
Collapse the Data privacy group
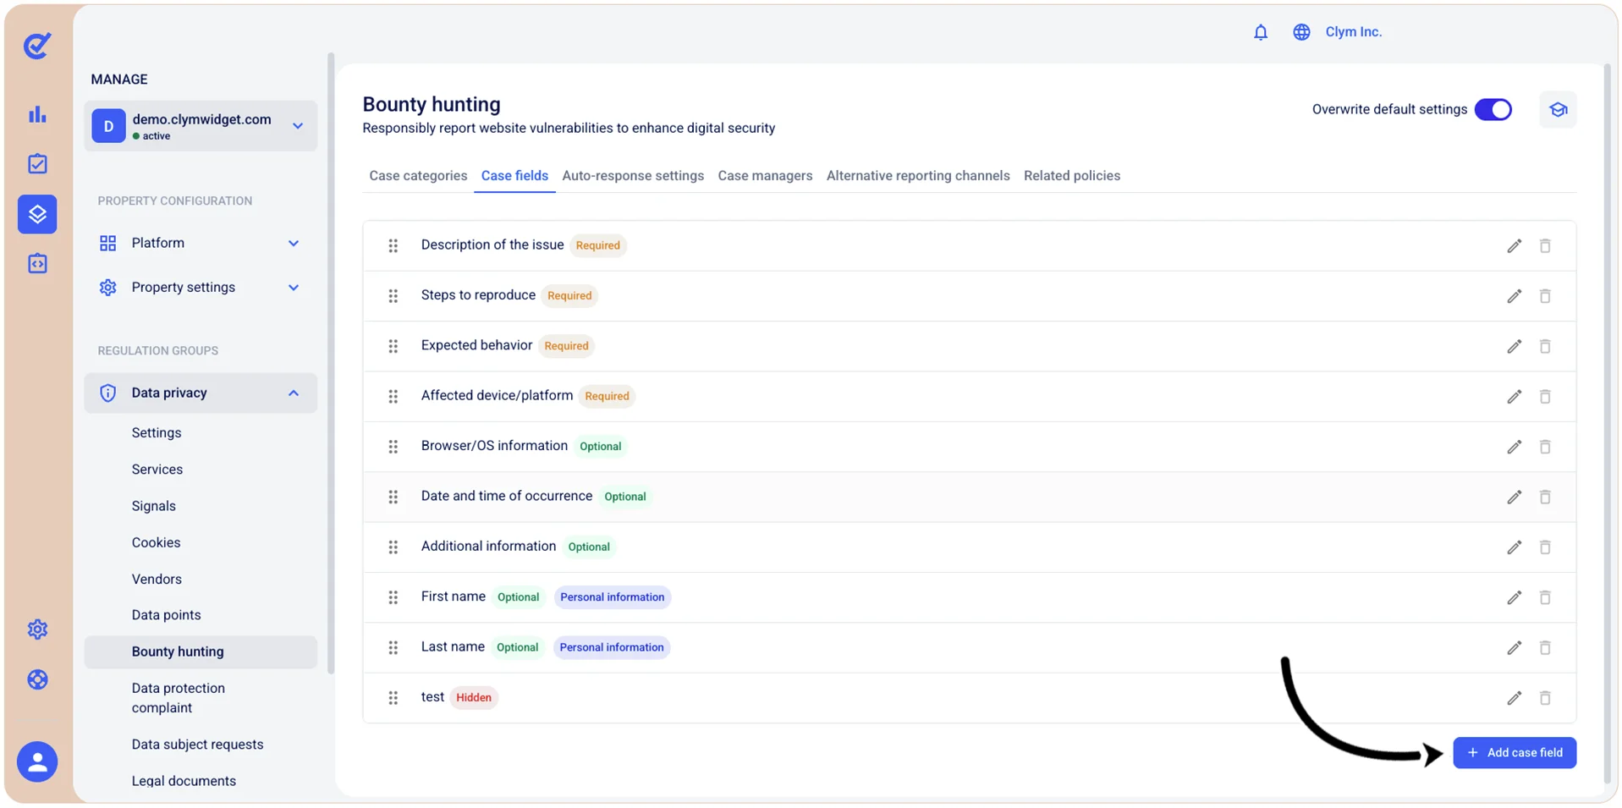click(x=201, y=393)
